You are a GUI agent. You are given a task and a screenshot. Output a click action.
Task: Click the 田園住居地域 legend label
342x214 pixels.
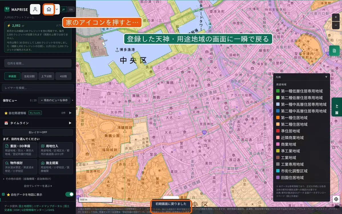pyautogui.click(x=292, y=177)
